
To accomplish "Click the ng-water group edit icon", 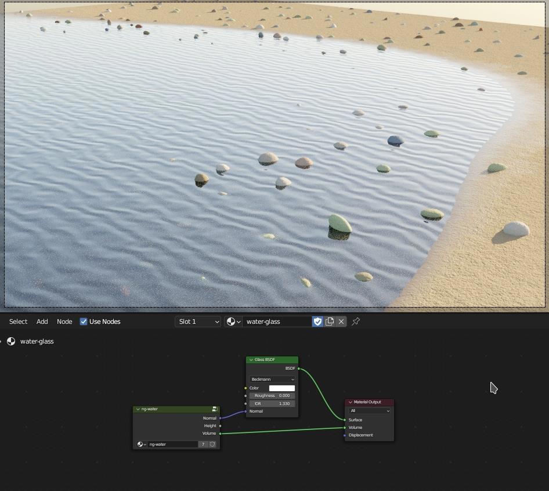I will 215,409.
